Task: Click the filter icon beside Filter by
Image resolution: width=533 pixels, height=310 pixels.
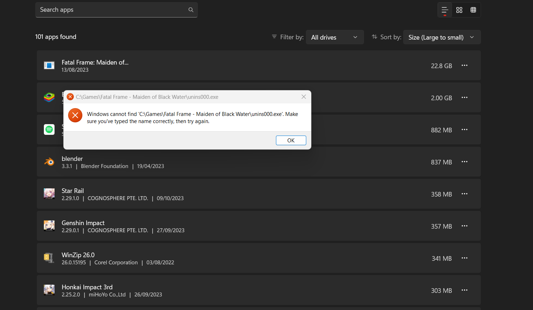Action: (x=274, y=37)
